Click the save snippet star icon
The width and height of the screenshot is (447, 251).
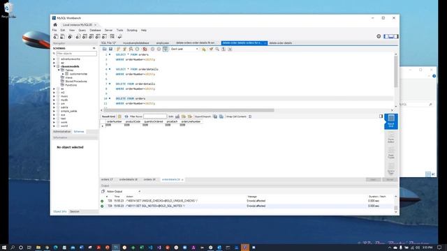(x=203, y=49)
